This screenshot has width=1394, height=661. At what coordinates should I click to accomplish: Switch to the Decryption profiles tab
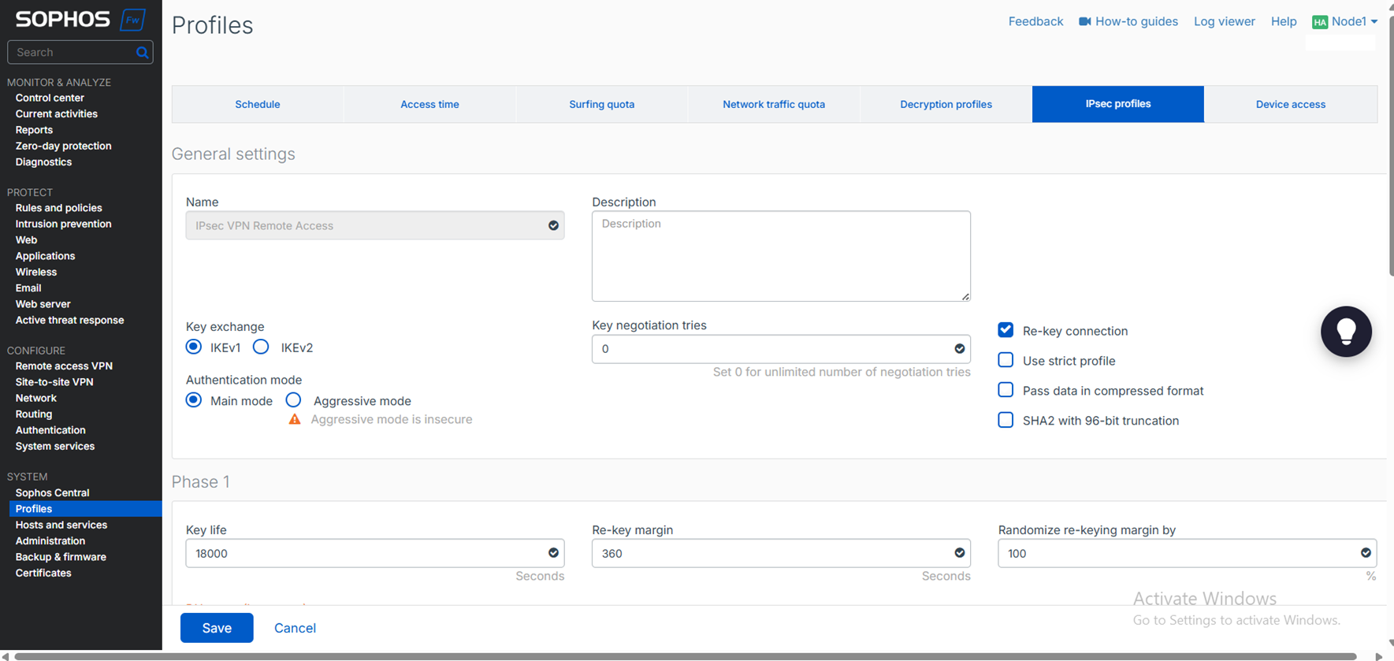(946, 104)
